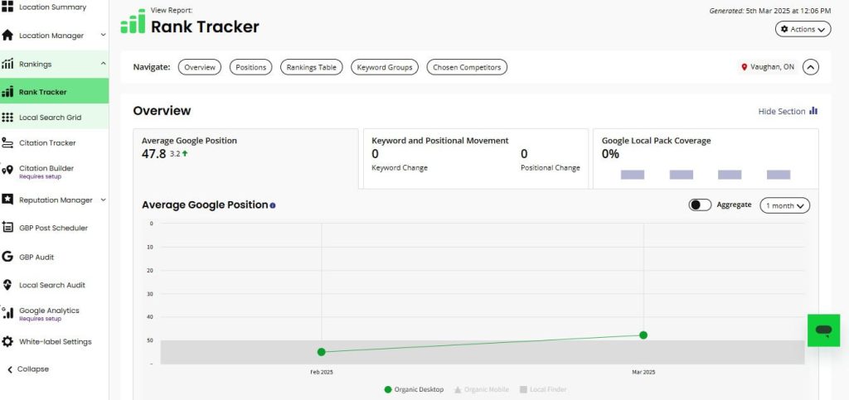The image size is (849, 400).
Task: Click the Location Summary grid icon
Action: 7,7
